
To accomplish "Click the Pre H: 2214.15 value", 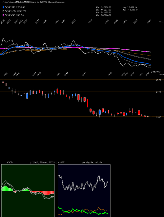I will [x=104, y=10].
